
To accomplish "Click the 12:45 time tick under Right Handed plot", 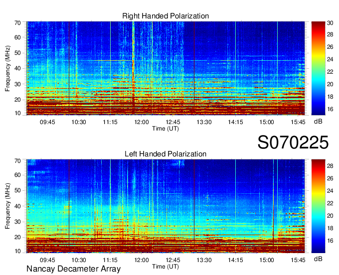I will 173,122.
